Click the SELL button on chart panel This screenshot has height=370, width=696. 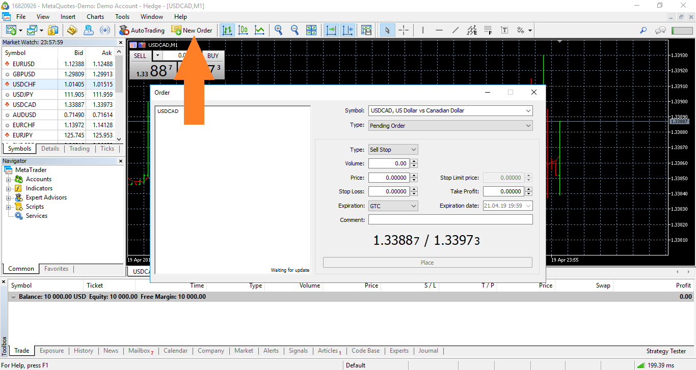(x=140, y=56)
